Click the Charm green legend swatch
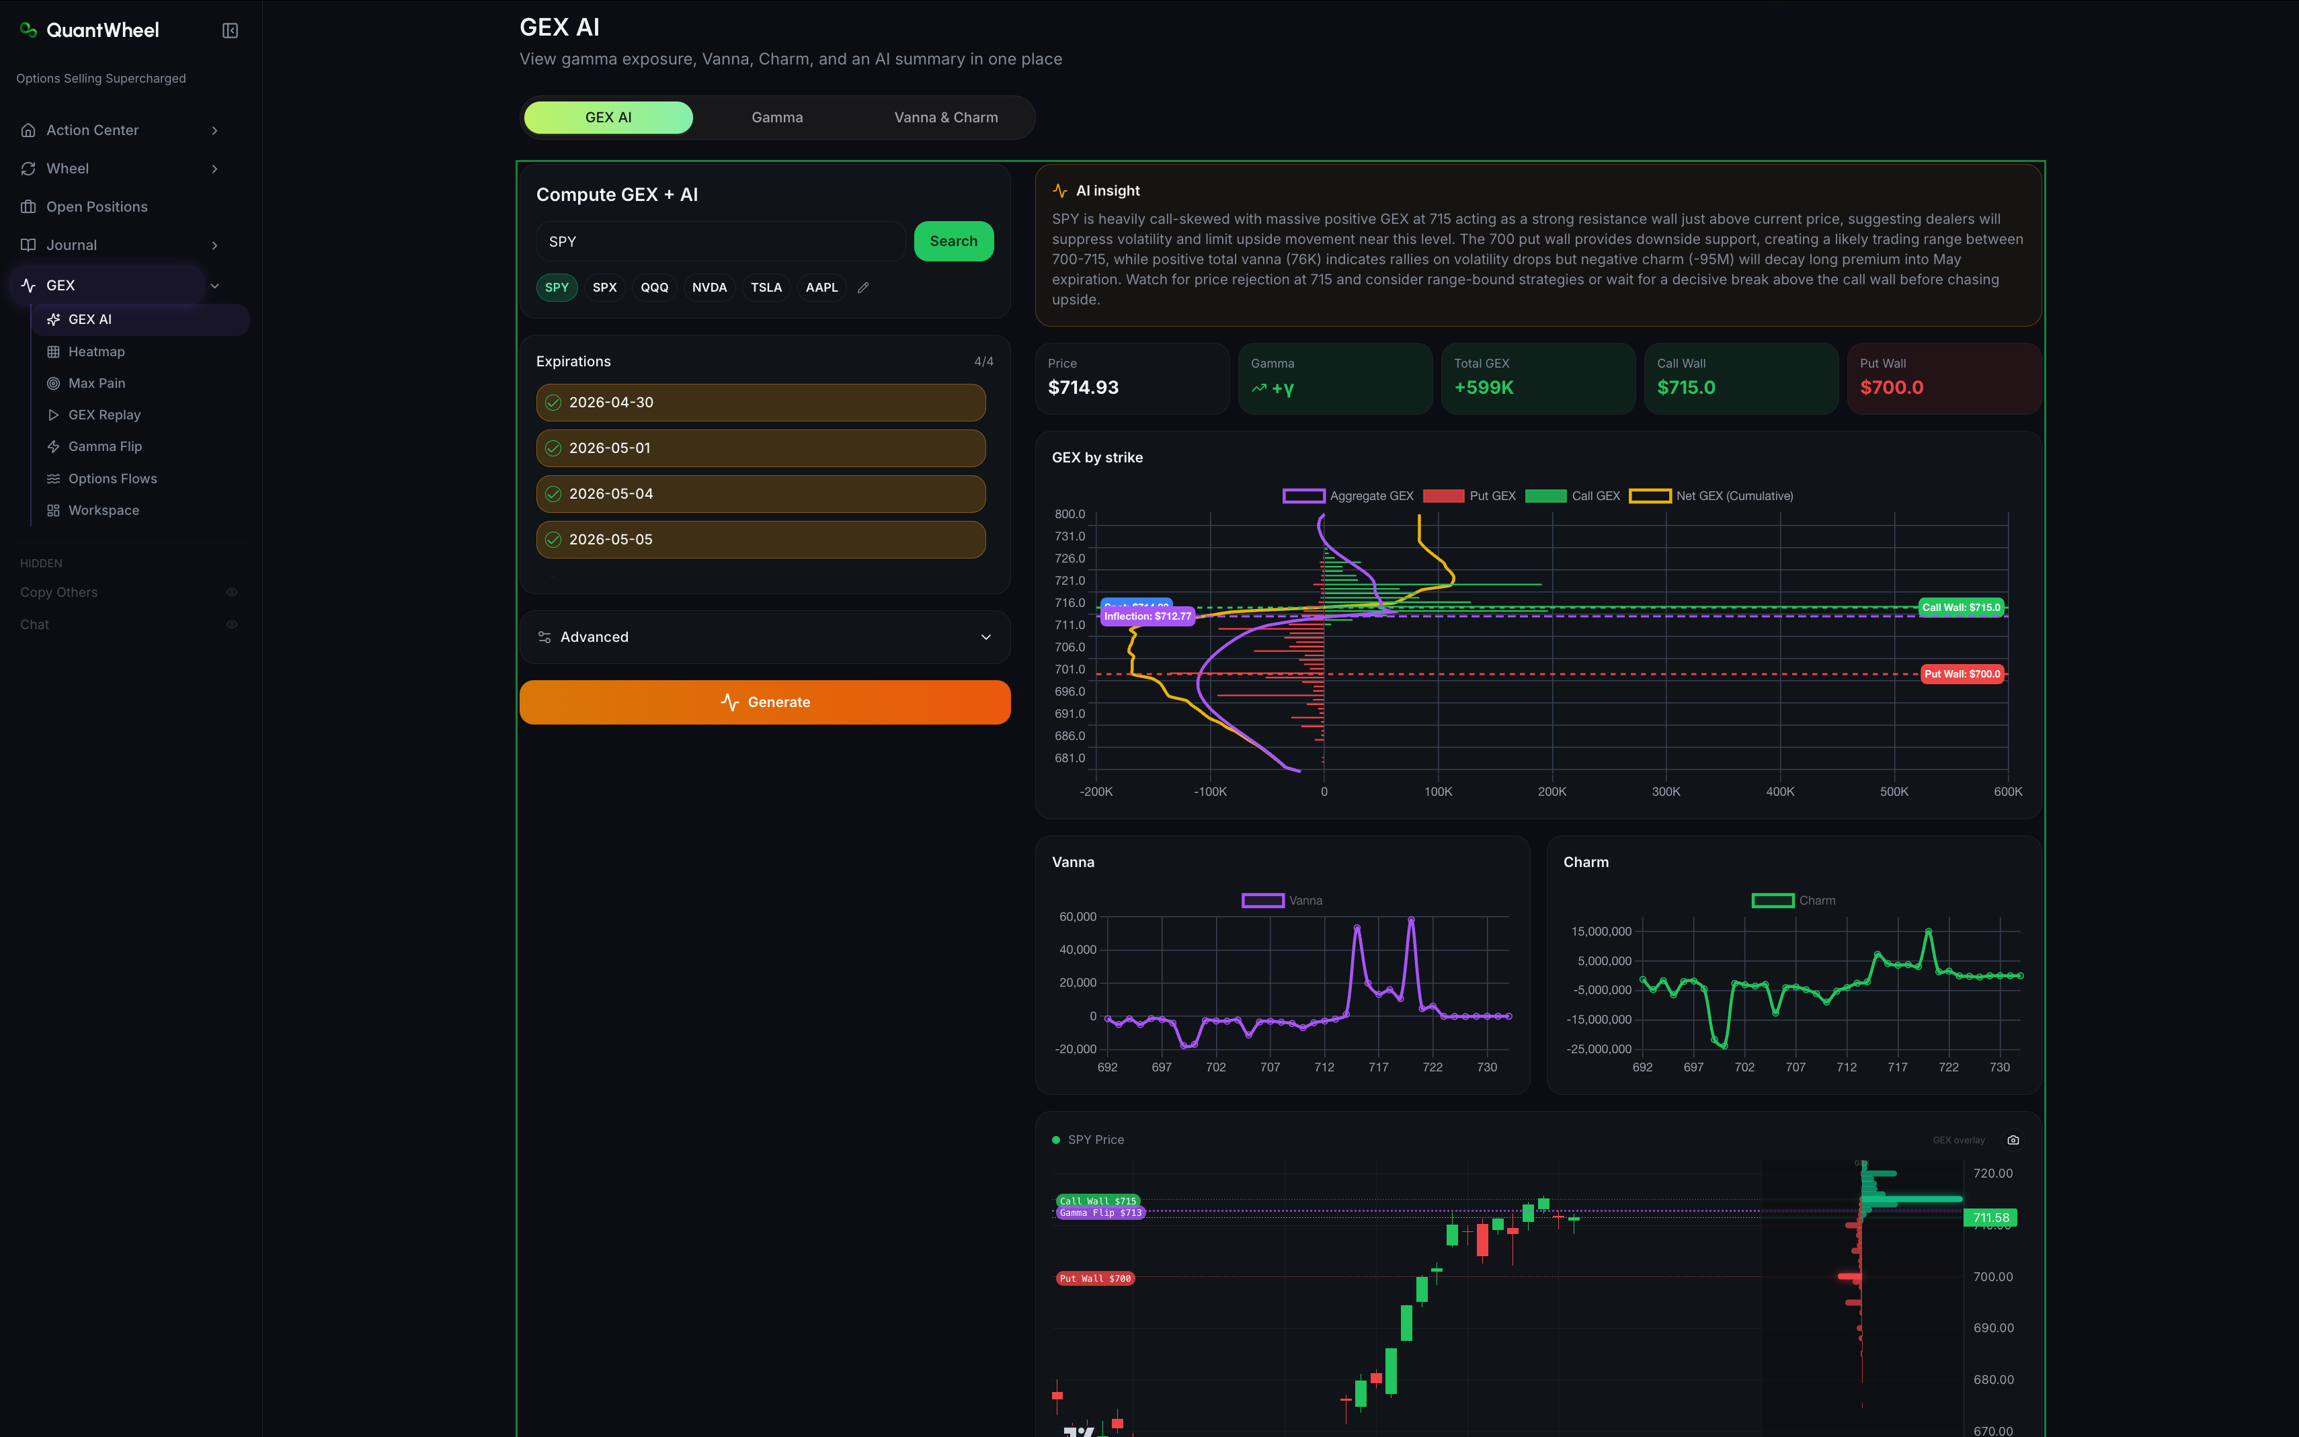This screenshot has width=2299, height=1437. pyautogui.click(x=1773, y=901)
